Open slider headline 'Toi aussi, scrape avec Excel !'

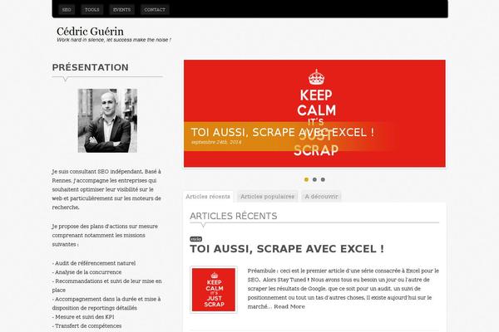tap(282, 132)
